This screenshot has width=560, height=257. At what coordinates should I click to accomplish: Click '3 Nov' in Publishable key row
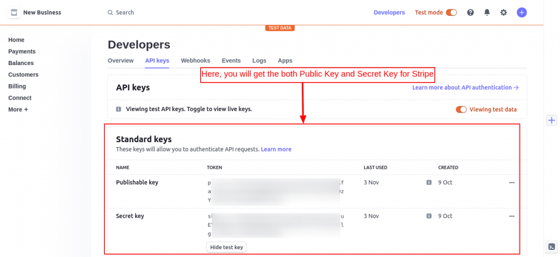pos(371,183)
